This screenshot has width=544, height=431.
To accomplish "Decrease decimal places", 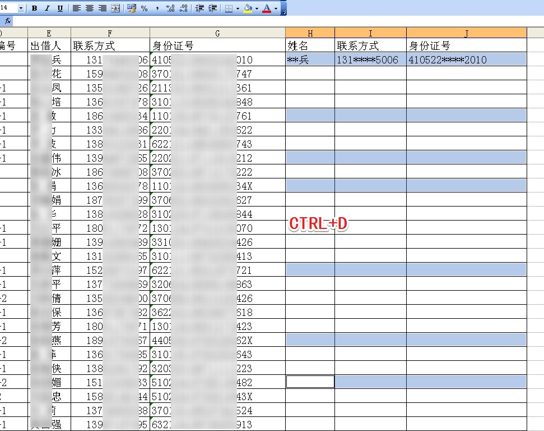I will (x=183, y=8).
